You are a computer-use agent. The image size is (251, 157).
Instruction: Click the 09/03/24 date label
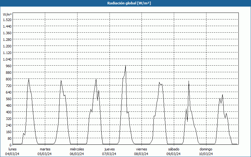point(174,154)
